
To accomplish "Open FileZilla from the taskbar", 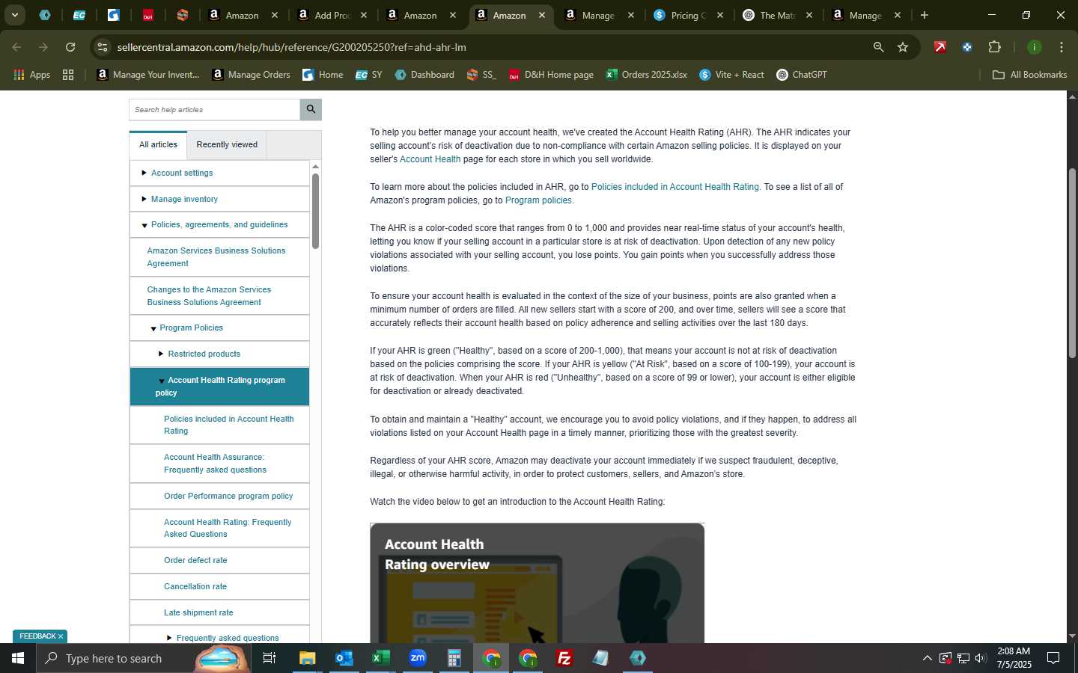I will point(564,658).
